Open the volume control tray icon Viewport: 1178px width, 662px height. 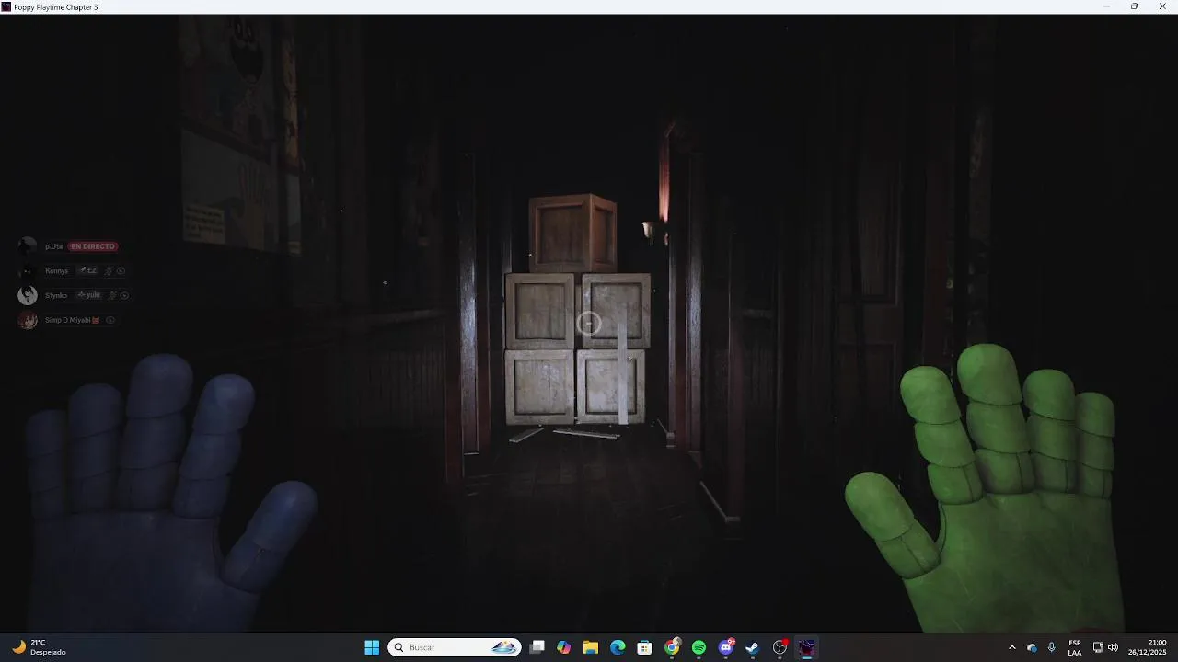1113,647
